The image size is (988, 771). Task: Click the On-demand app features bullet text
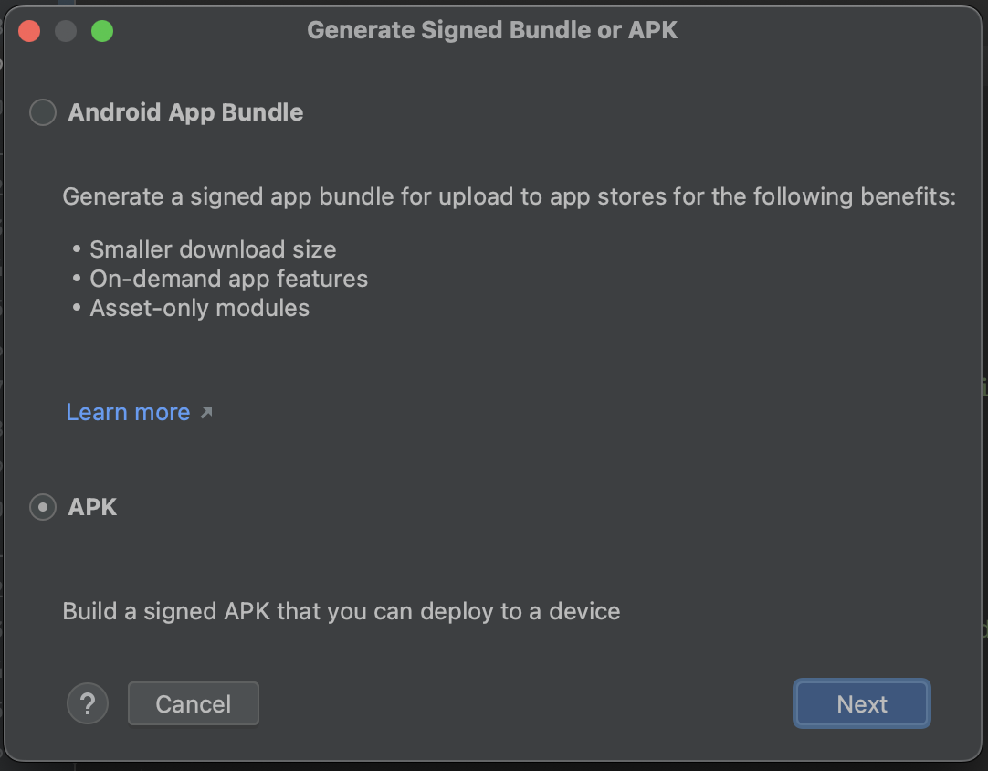click(228, 279)
